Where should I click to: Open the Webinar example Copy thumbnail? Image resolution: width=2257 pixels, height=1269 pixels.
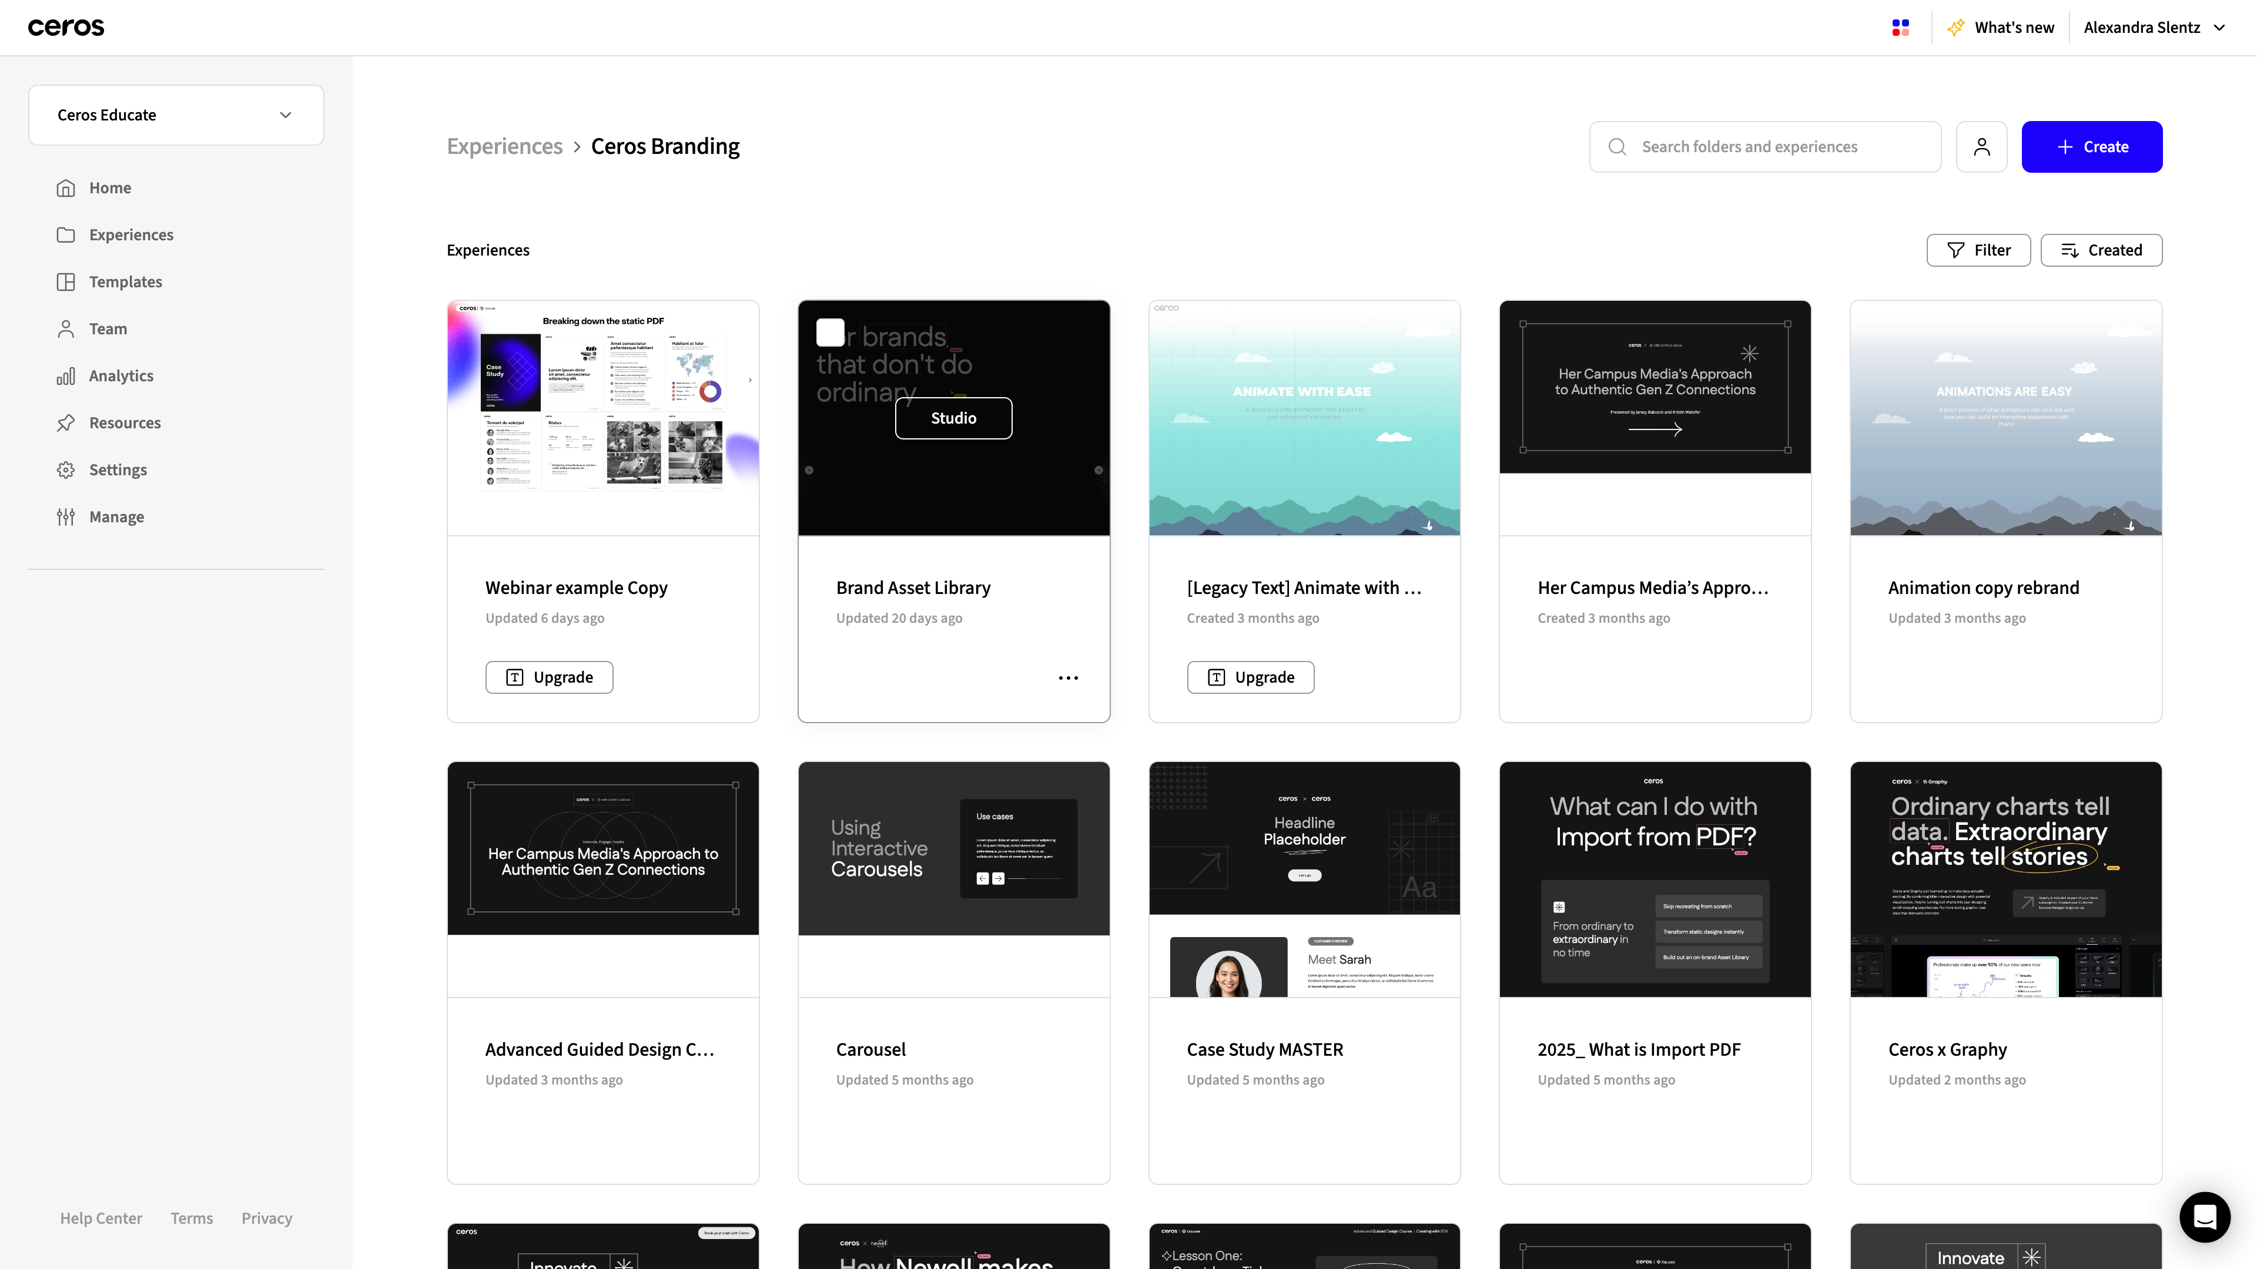pos(603,419)
